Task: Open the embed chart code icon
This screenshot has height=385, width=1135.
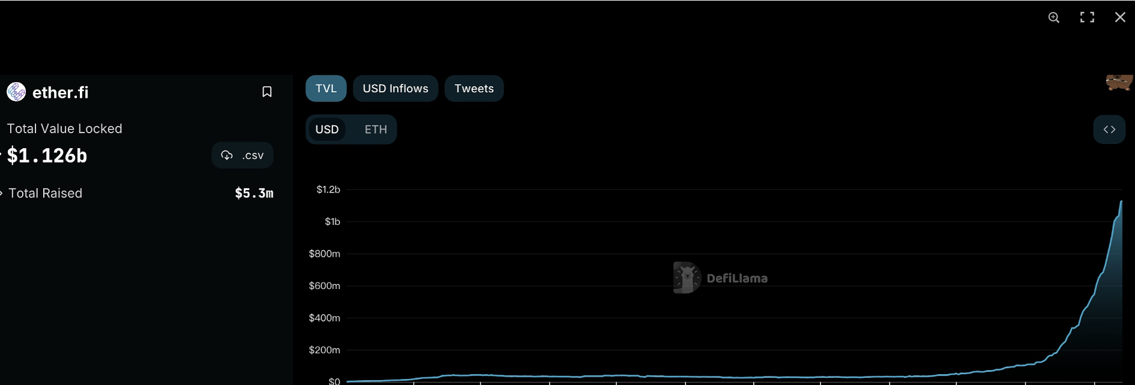Action: (x=1109, y=130)
